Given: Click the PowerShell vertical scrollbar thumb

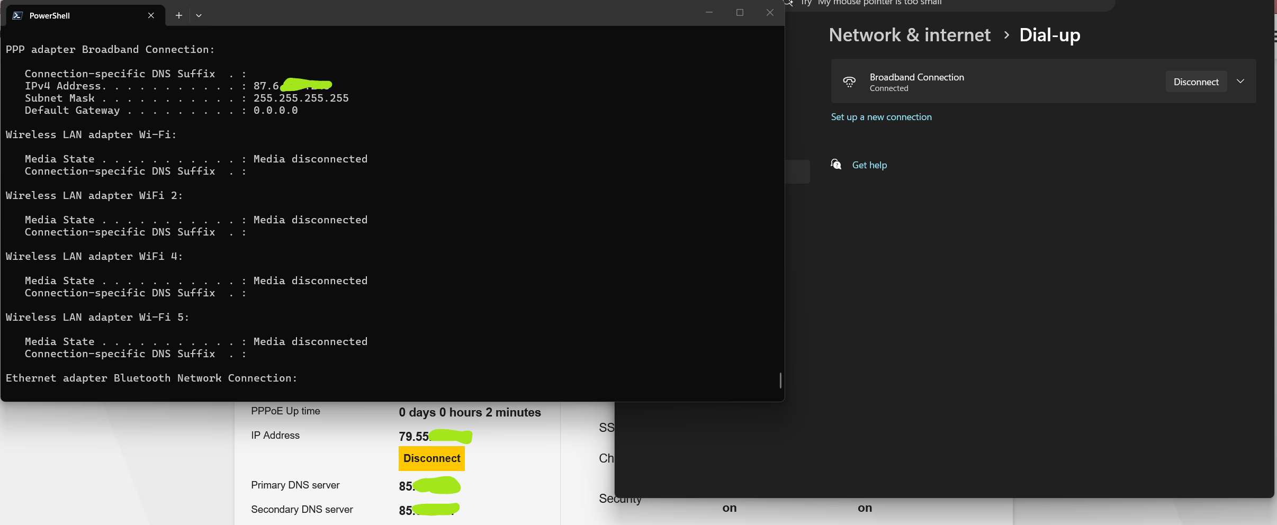Looking at the screenshot, I should click(780, 380).
